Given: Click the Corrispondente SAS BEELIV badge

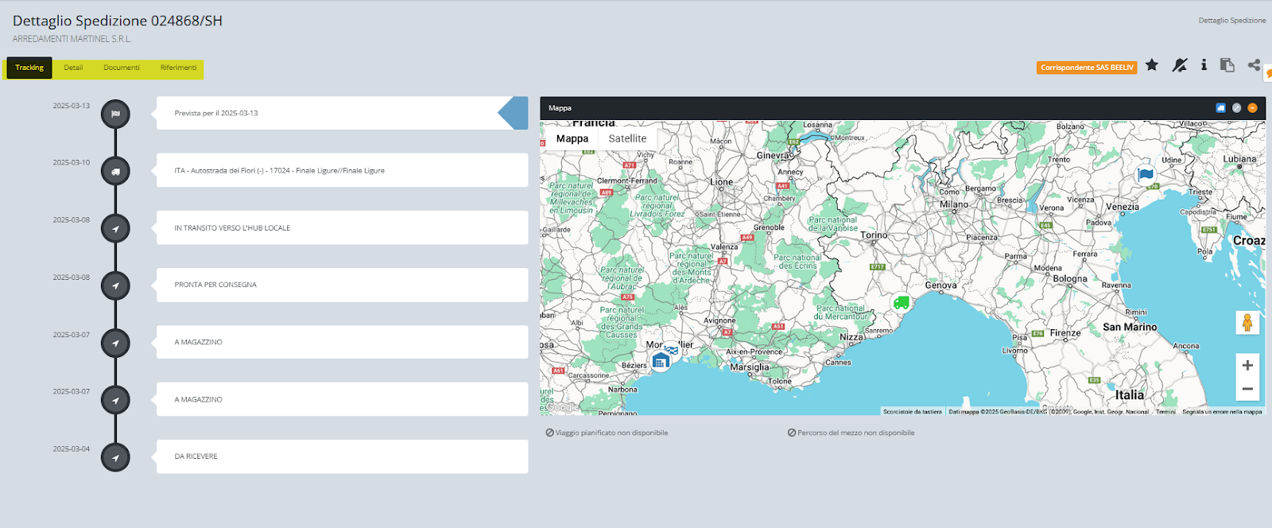Looking at the screenshot, I should tap(1087, 68).
